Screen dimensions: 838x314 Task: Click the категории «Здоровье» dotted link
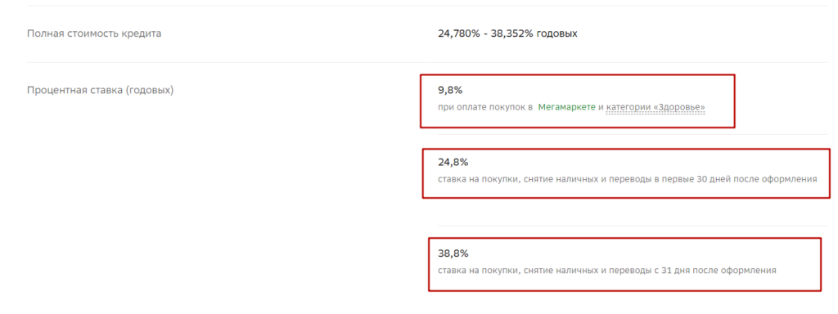tap(656, 107)
